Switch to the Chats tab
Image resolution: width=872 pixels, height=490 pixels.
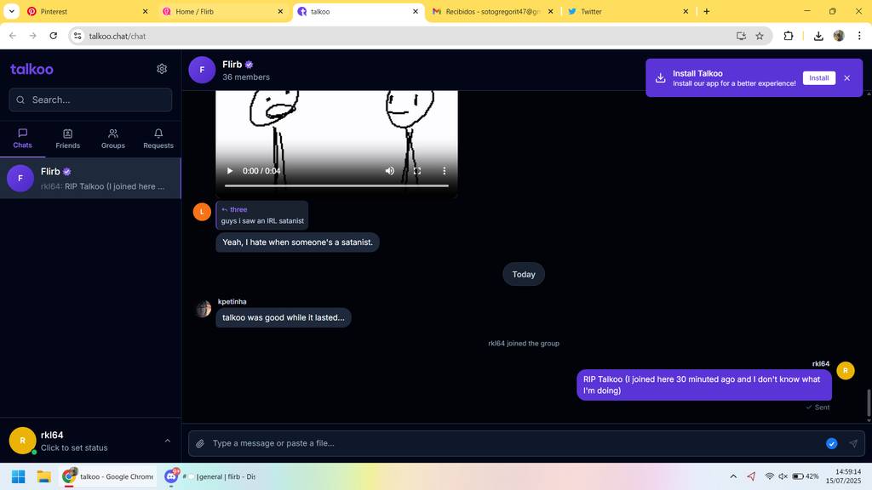click(22, 139)
